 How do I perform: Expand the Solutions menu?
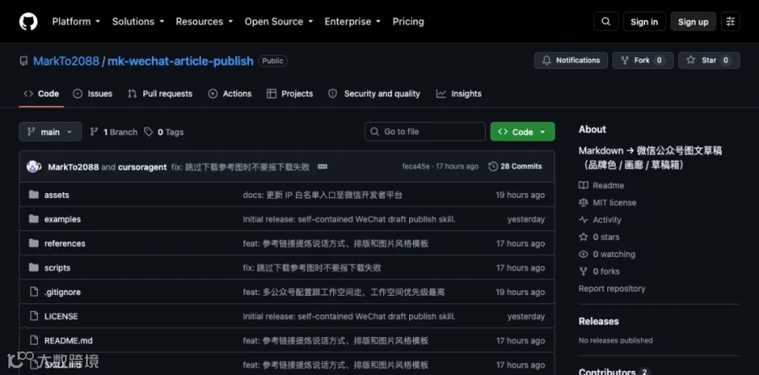[x=138, y=22]
